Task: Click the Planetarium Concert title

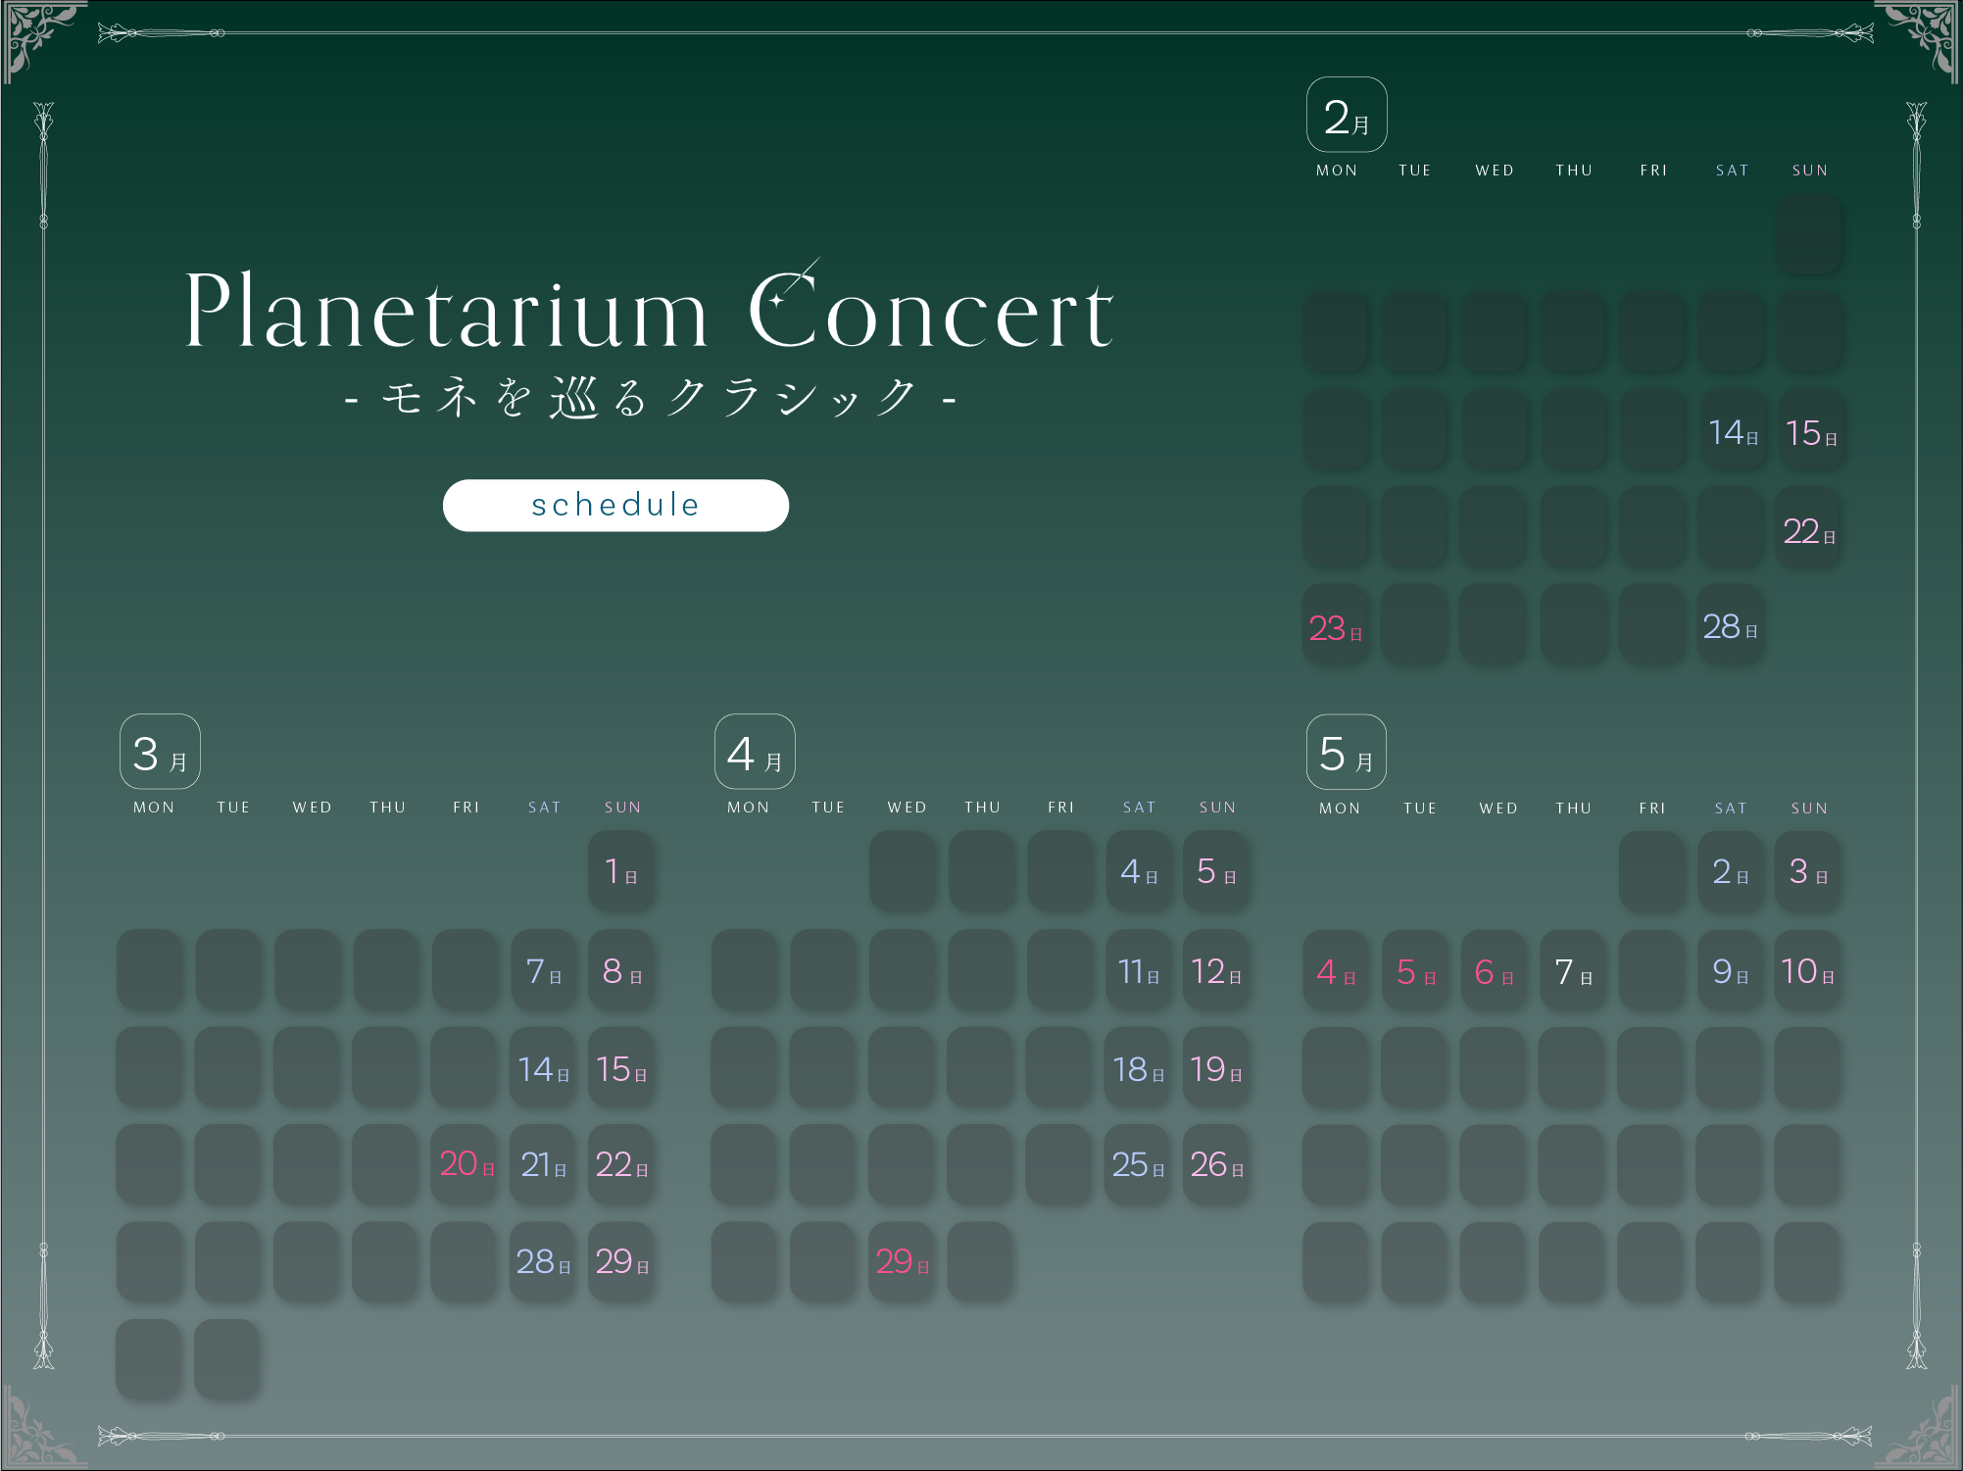Action: click(649, 311)
